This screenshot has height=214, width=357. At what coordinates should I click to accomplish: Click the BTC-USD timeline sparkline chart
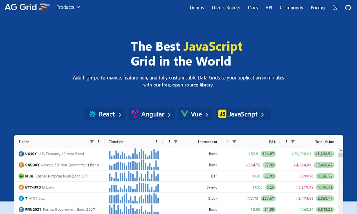134,187
